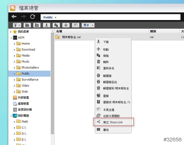
Task: Open the Music shared folder
Action: [23, 61]
